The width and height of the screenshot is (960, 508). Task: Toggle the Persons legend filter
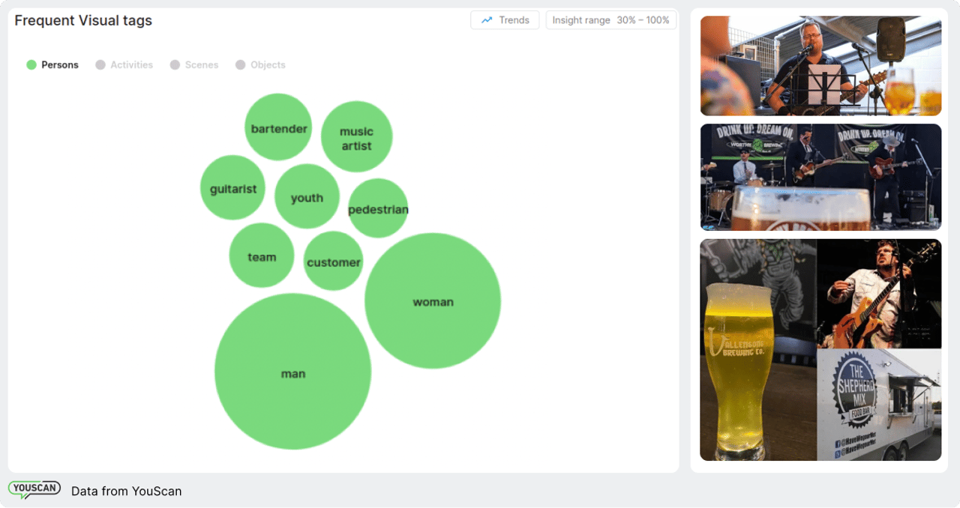pyautogui.click(x=52, y=65)
